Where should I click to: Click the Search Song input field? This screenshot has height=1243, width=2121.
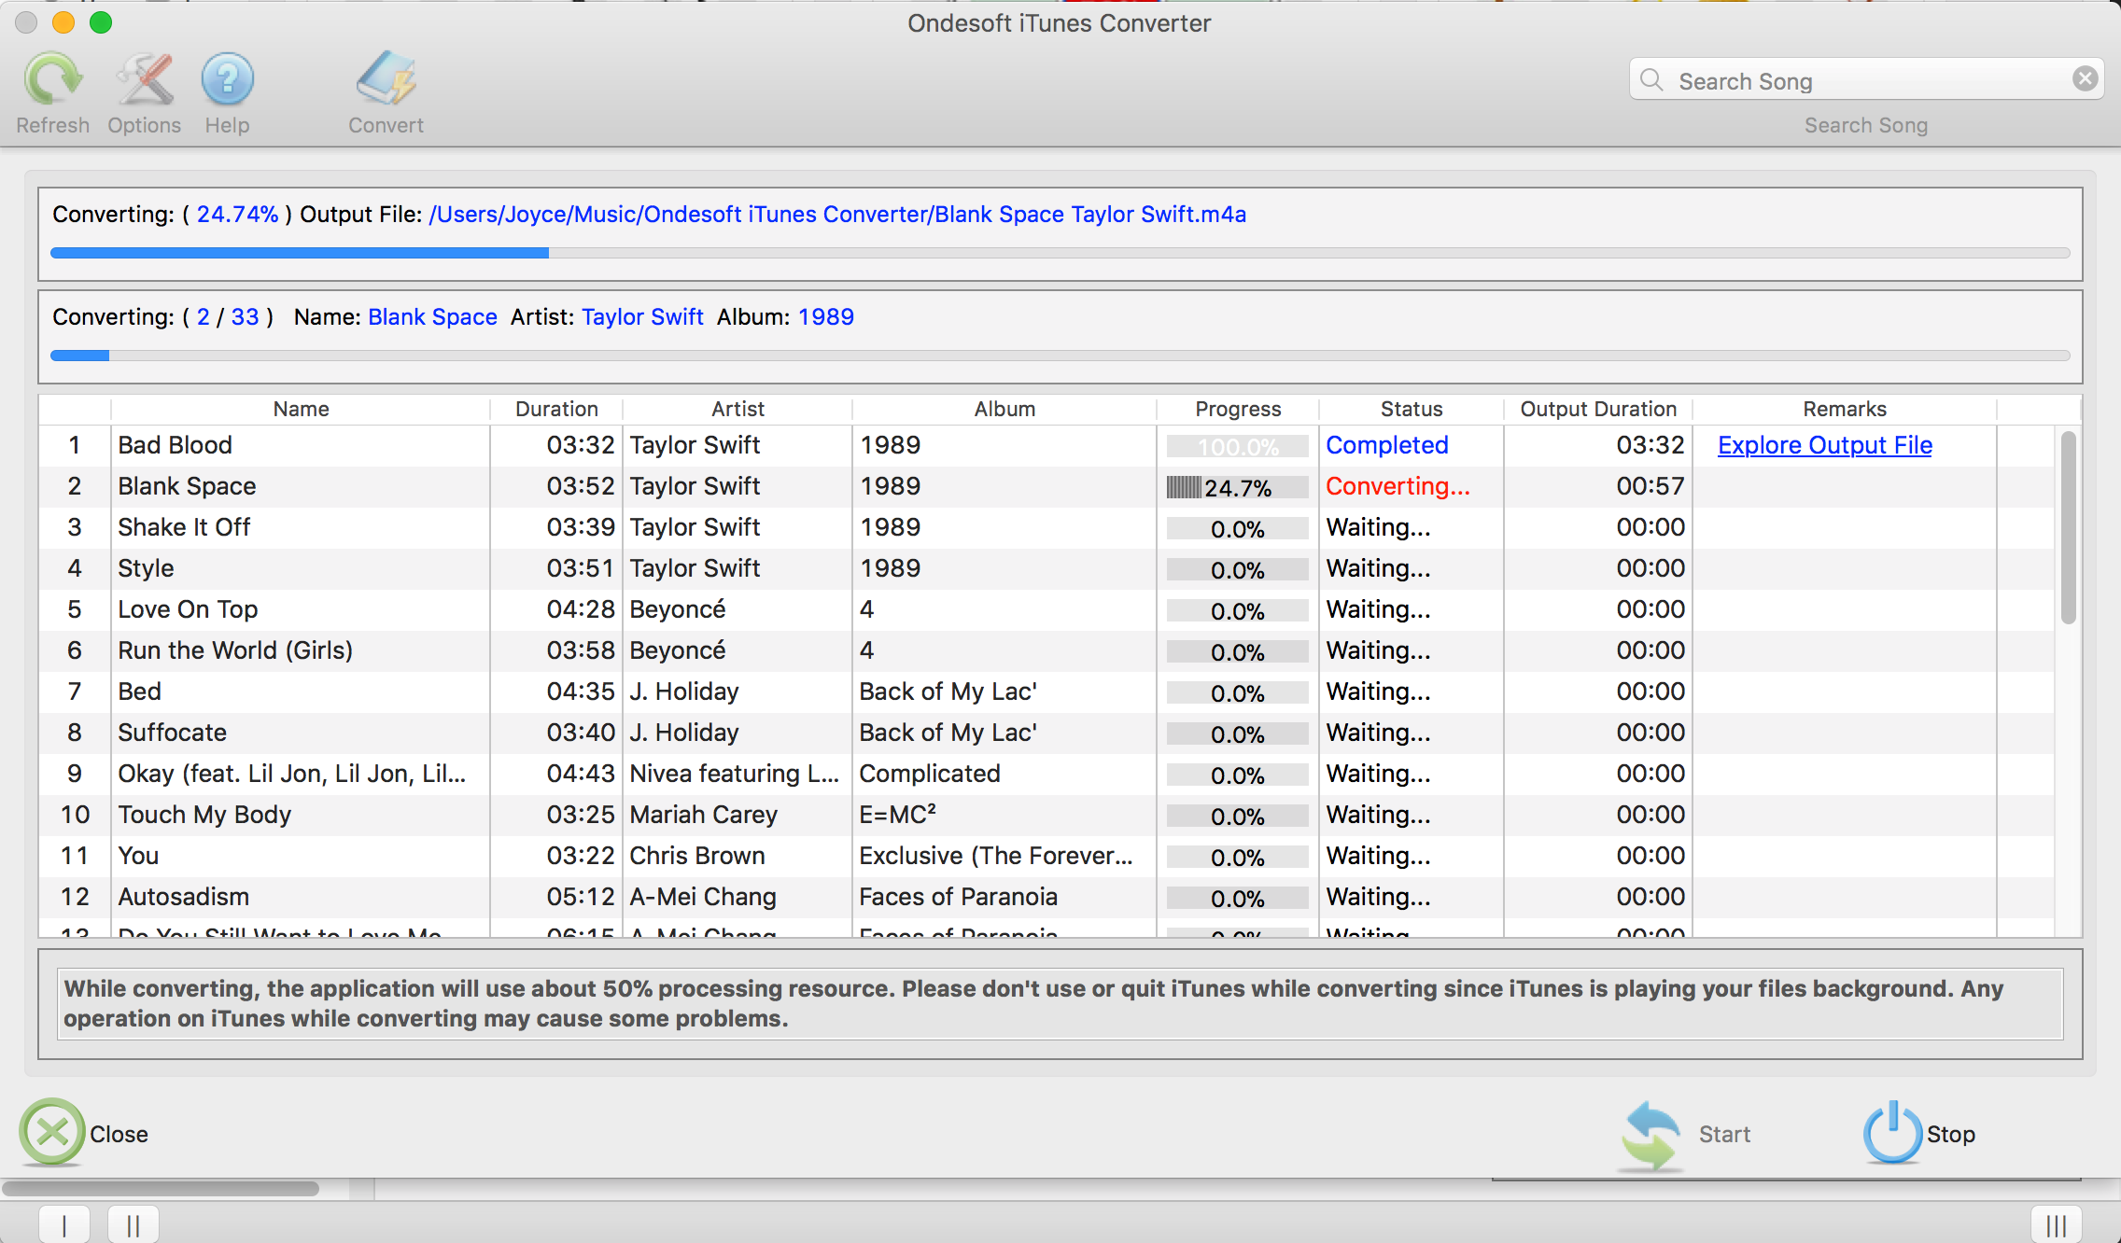[1865, 80]
